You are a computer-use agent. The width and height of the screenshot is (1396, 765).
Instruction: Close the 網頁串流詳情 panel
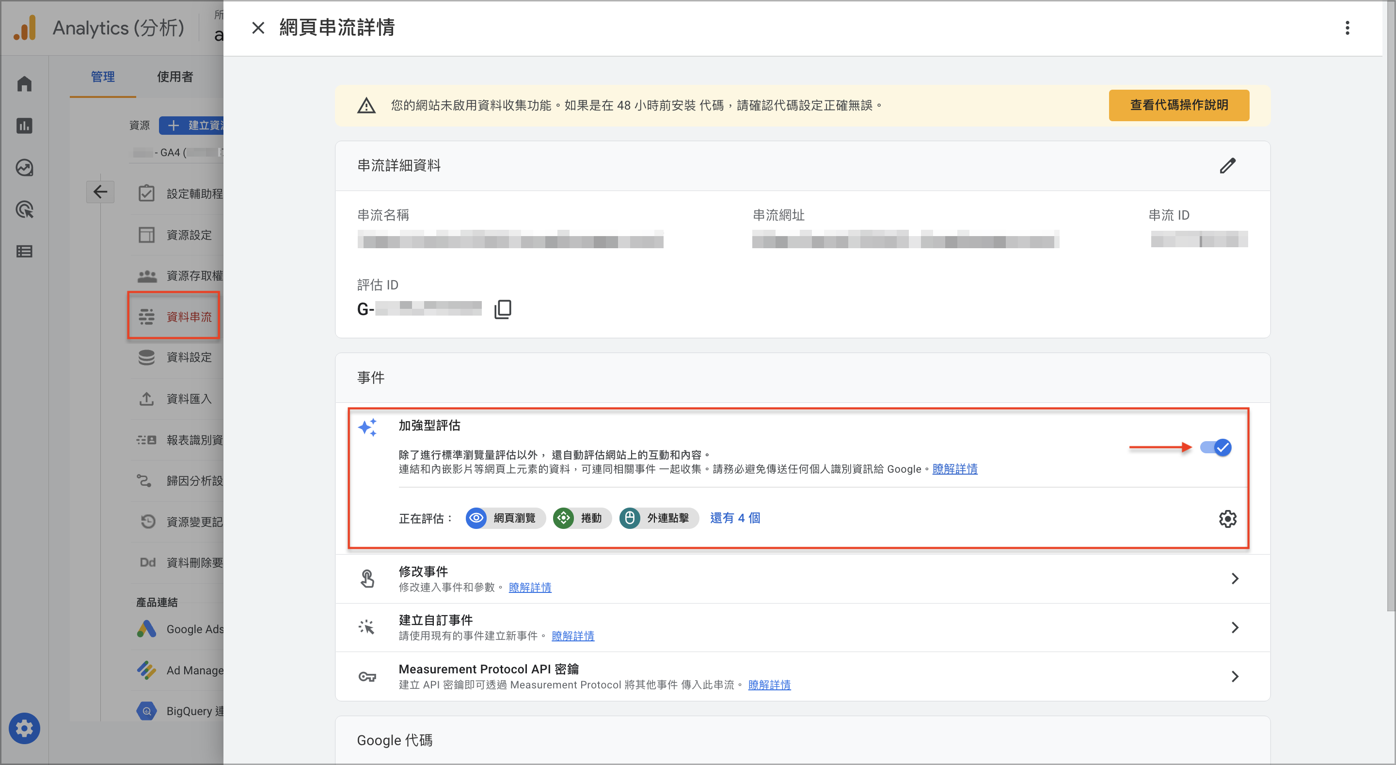pyautogui.click(x=258, y=28)
